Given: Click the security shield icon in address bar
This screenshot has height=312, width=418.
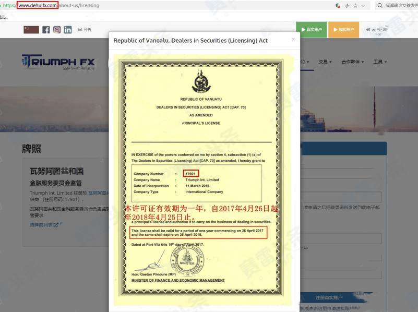Looking at the screenshot, I should point(338,6).
